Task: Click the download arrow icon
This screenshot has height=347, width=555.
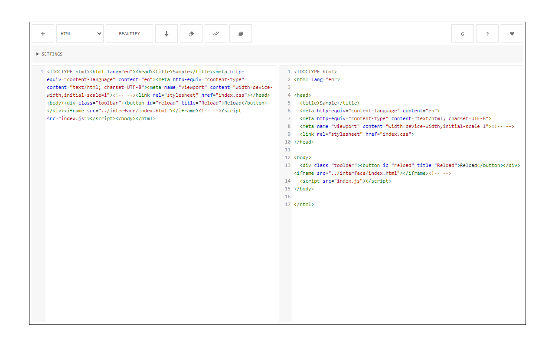Action: coord(166,33)
